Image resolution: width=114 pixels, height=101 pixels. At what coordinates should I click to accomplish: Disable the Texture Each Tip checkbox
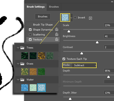coord(64,59)
